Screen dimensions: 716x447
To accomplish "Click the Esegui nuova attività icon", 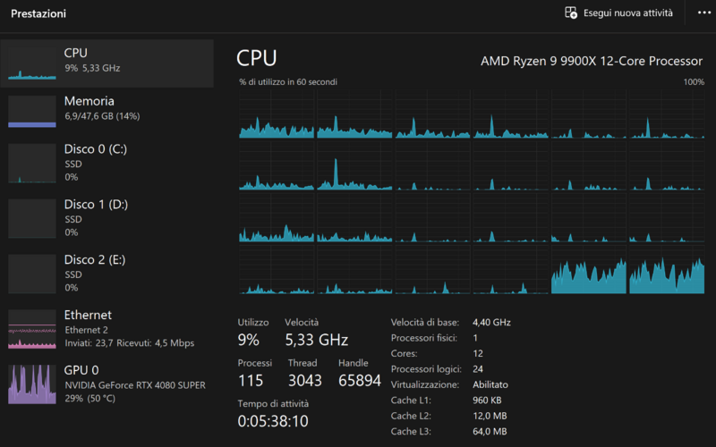I will [x=571, y=13].
